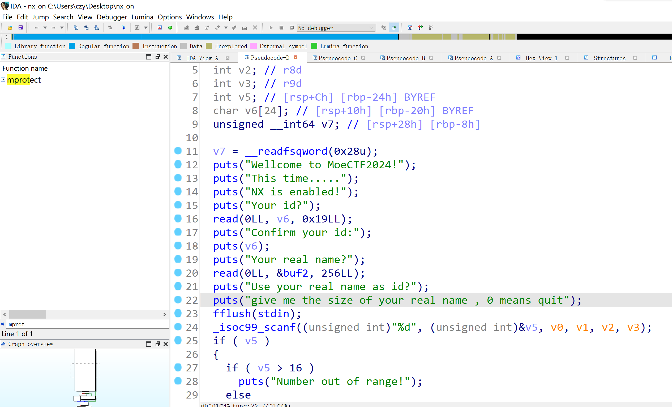672x407 pixels.
Task: Click the mprot filter input field
Action: click(87, 324)
